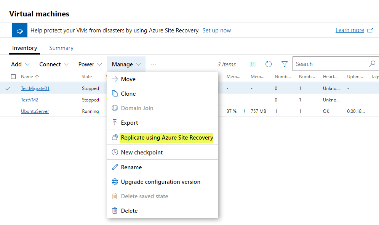Screen dimensions: 379x225
Task: Click the 757 MB memory cell
Action: [x=258, y=111]
